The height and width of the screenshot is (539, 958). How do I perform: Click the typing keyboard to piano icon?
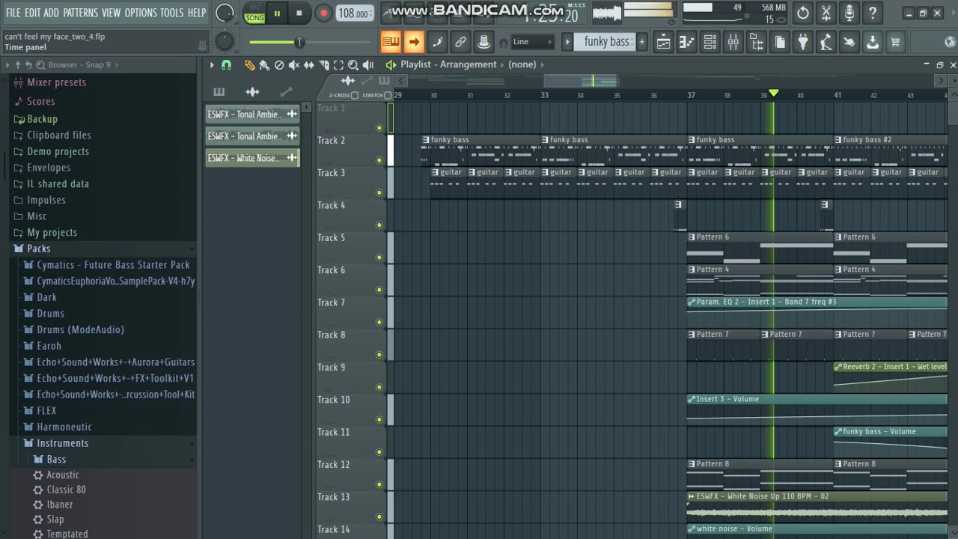coord(391,42)
